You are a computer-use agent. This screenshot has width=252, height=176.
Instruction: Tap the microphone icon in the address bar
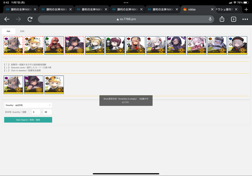(210, 19)
